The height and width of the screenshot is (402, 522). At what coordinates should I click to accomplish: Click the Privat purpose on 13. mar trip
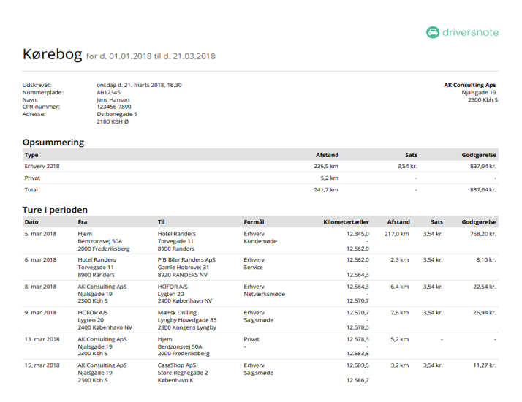251,339
